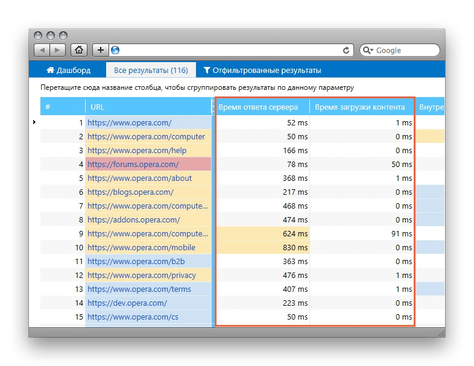Grab the window resize grip corner
This screenshot has height=366, width=474.
(441, 333)
